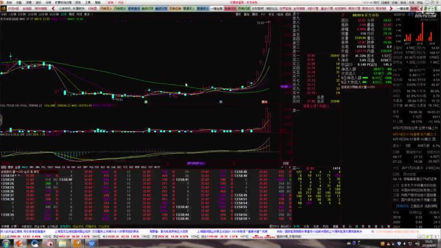Click the 普通卖出 button
Image resolution: width=441 pixels, height=248 pixels.
[x=202, y=8]
